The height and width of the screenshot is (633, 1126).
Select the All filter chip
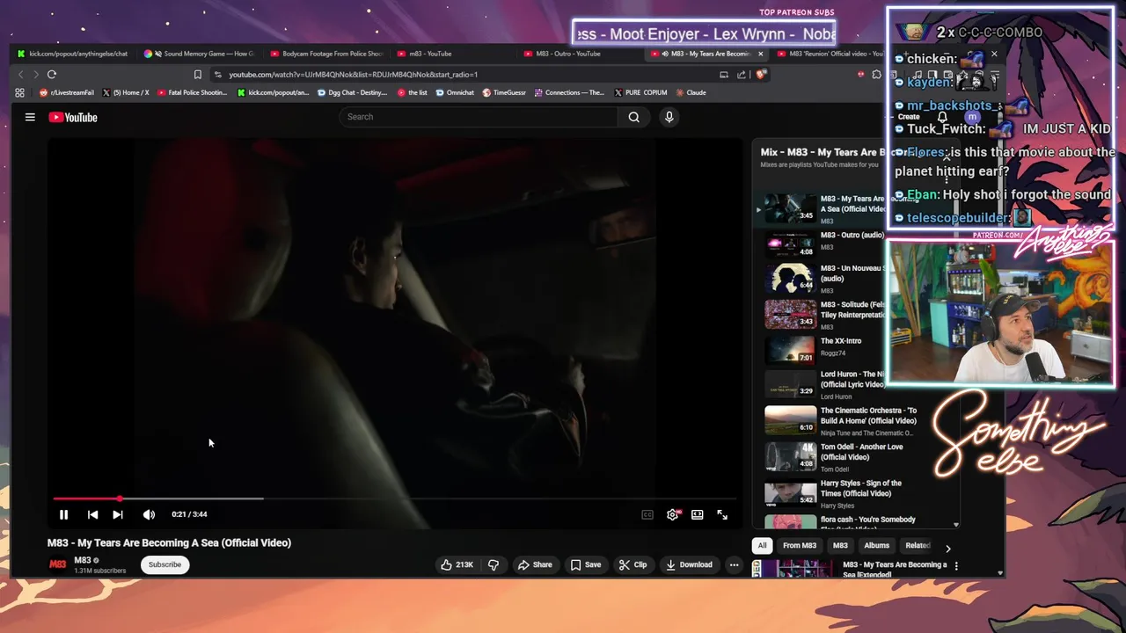click(x=762, y=545)
